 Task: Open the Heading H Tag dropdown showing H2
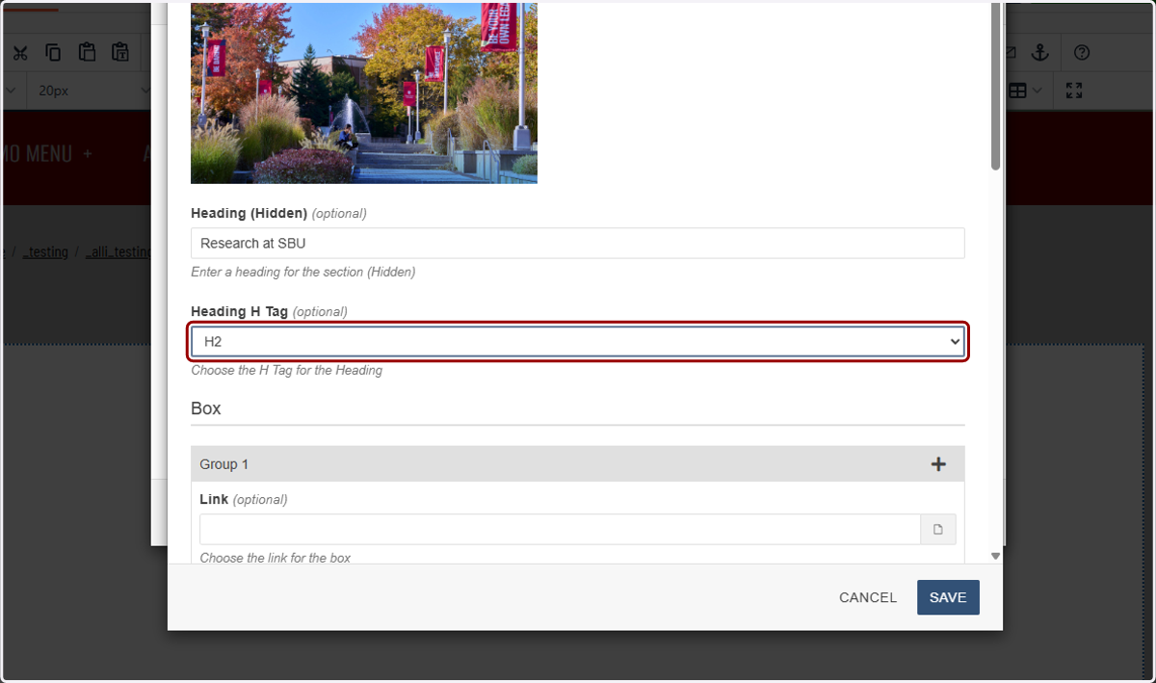(580, 342)
